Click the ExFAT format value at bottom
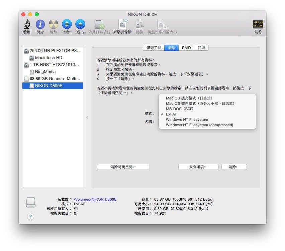This screenshot has height=251, width=285. click(x=79, y=204)
